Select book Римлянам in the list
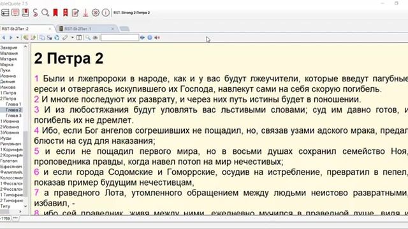This screenshot has width=408, height=229. (x=11, y=144)
